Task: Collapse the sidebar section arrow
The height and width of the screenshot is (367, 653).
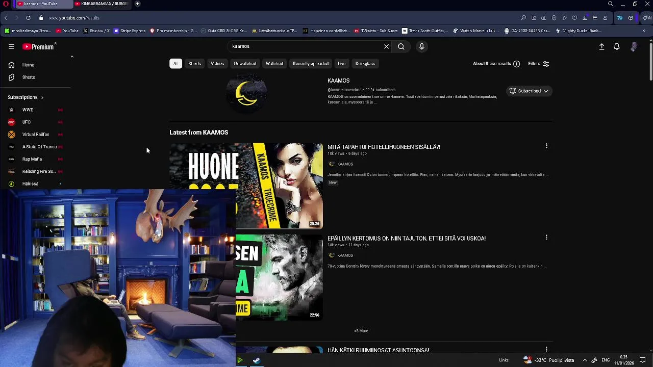Action: [72, 57]
